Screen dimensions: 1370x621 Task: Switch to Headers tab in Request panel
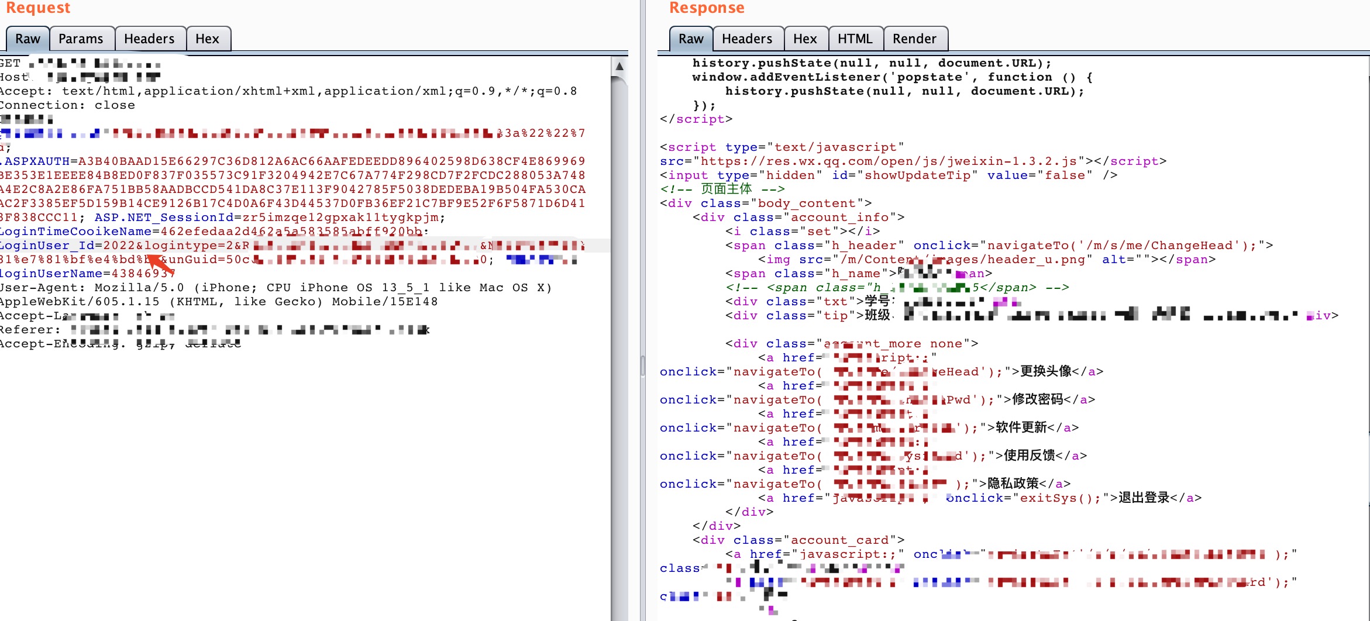149,39
